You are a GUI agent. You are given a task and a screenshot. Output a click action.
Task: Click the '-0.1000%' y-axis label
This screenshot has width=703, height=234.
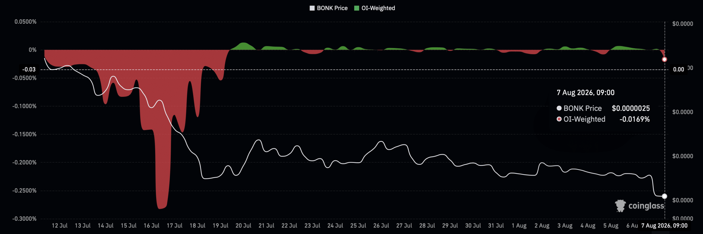24,106
